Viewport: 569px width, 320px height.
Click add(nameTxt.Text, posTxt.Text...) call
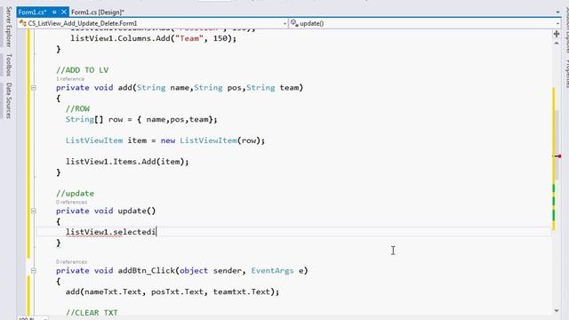pos(172,292)
